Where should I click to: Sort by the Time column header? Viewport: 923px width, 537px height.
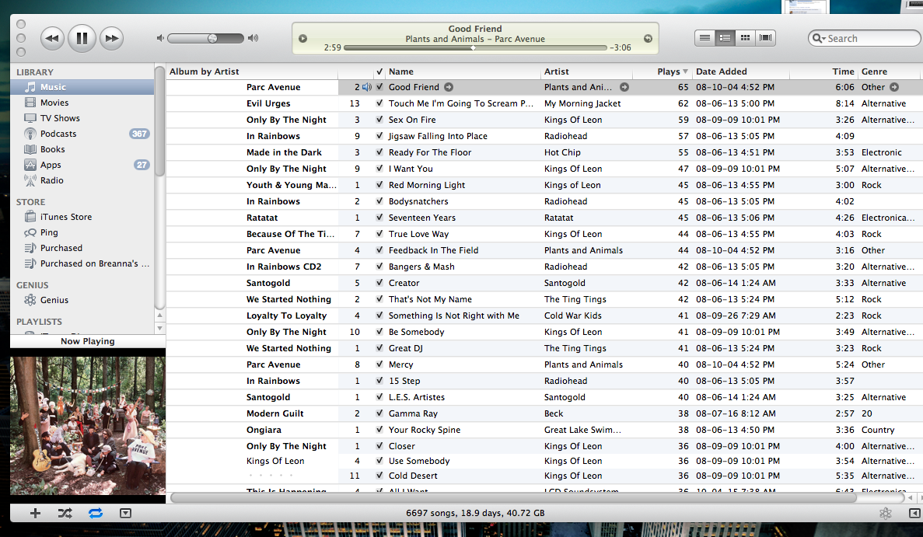[823, 71]
